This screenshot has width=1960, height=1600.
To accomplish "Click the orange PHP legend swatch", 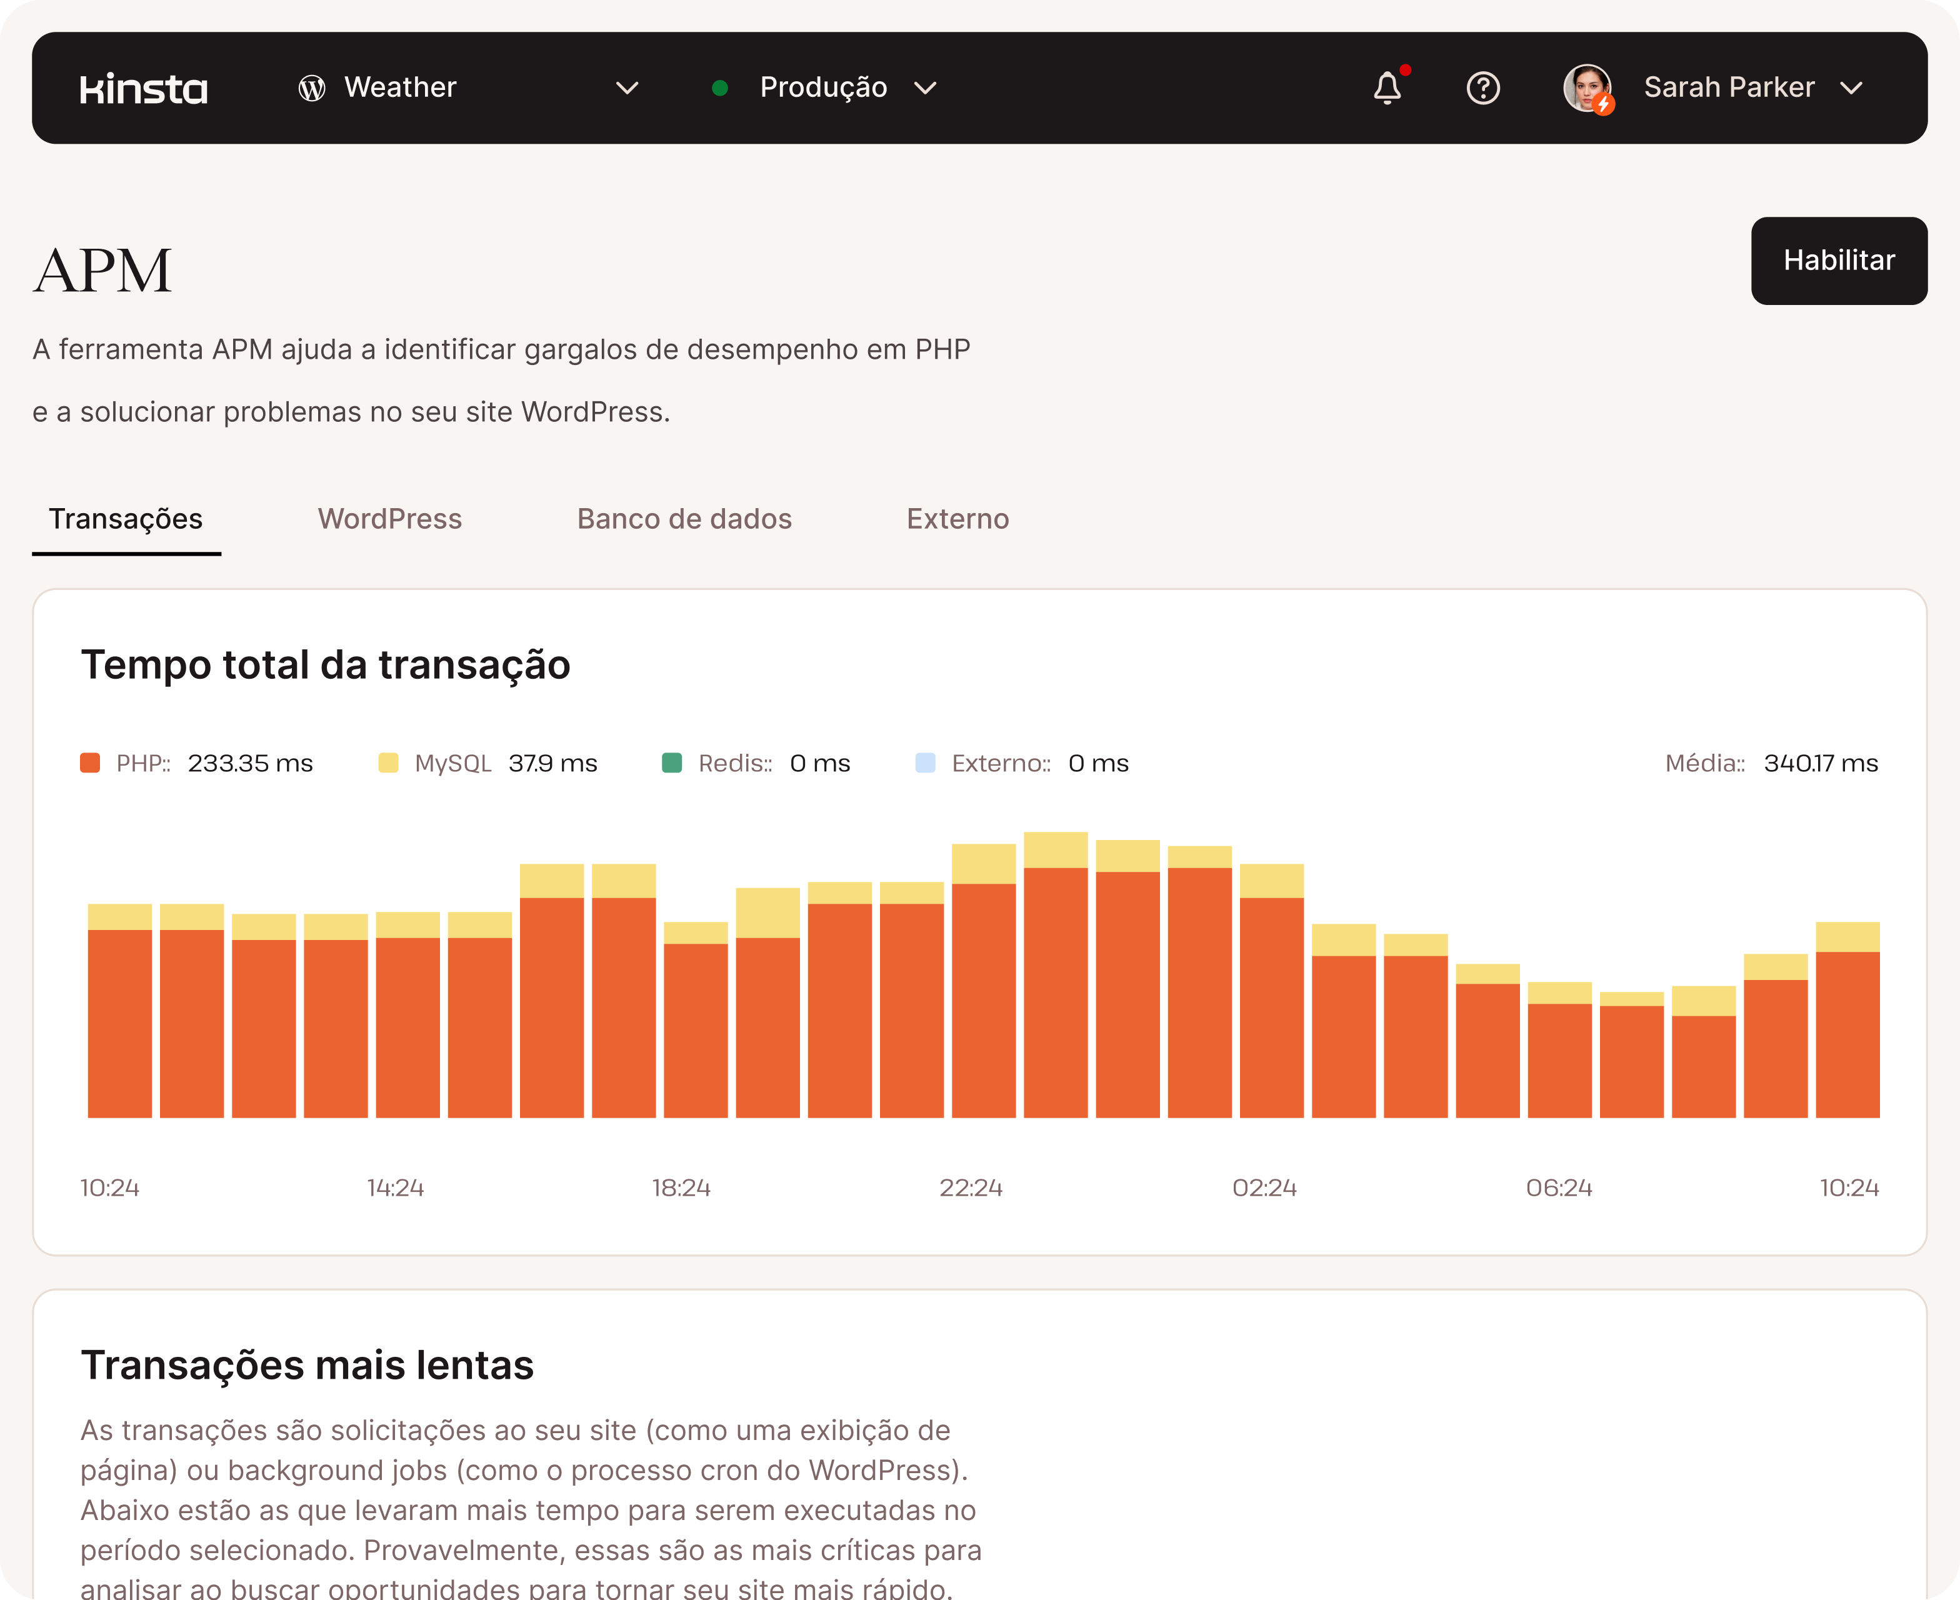I will click(90, 763).
